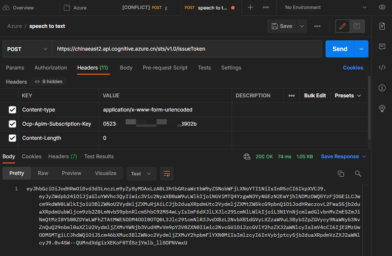The width and height of the screenshot is (392, 256).
Task: Click the Content-type key cell
Action: (58, 110)
